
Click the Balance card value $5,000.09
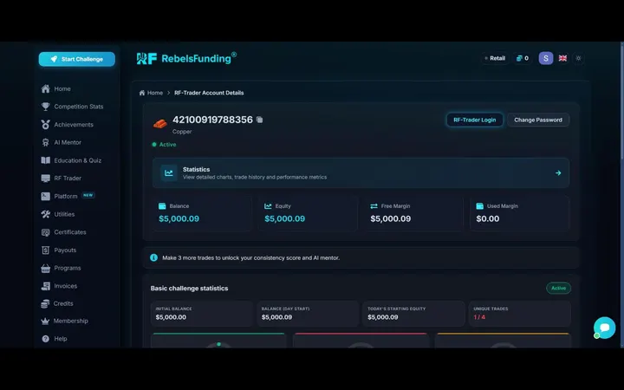(179, 218)
